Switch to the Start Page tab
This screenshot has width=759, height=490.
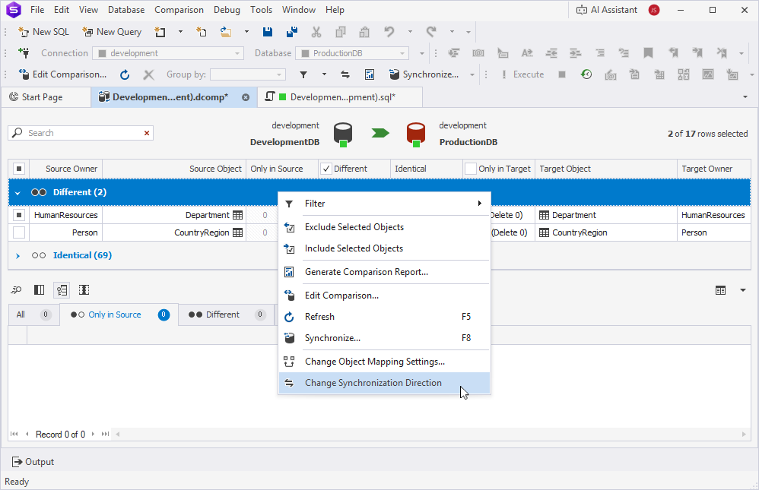point(43,97)
